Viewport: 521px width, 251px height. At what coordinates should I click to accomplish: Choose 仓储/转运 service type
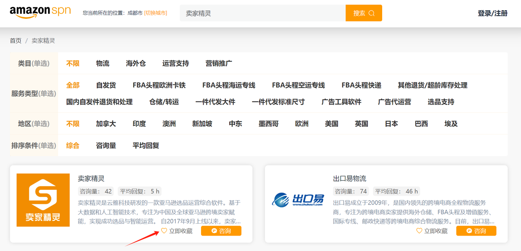click(164, 102)
